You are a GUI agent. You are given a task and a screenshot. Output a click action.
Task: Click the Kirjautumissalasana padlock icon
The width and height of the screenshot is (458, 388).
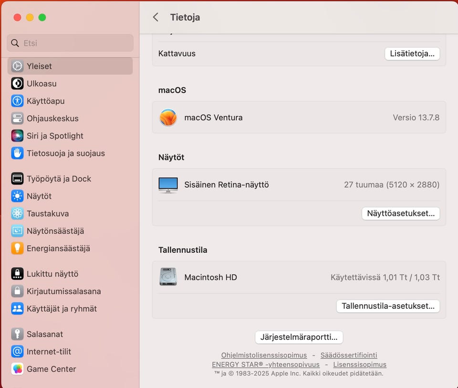pos(17,291)
